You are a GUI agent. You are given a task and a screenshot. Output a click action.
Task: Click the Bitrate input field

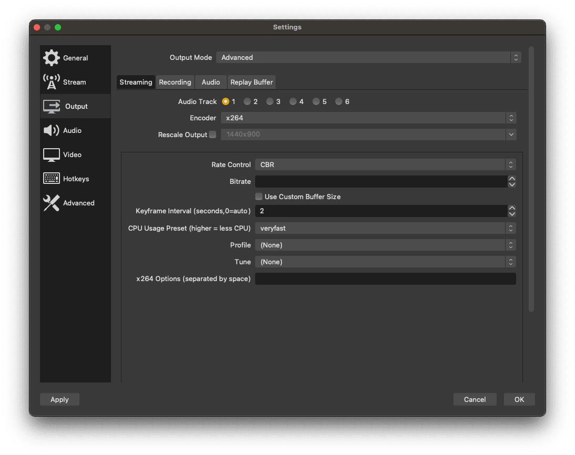[381, 181]
